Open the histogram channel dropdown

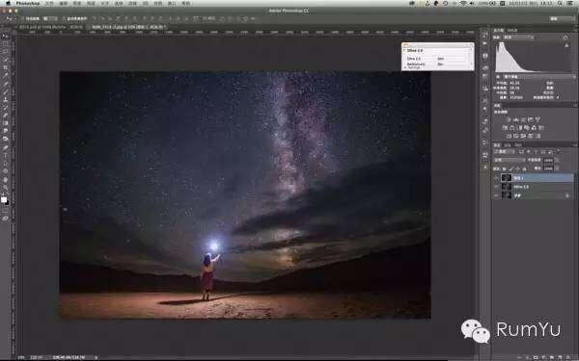[x=519, y=38]
